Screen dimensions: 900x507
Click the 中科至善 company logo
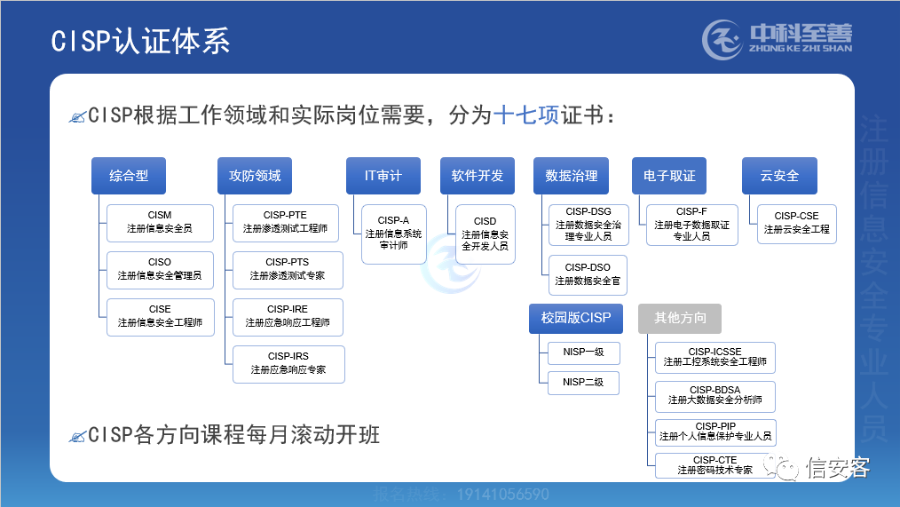click(x=778, y=40)
